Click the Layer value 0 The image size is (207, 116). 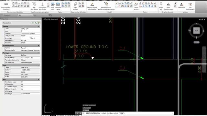[x=30, y=31]
